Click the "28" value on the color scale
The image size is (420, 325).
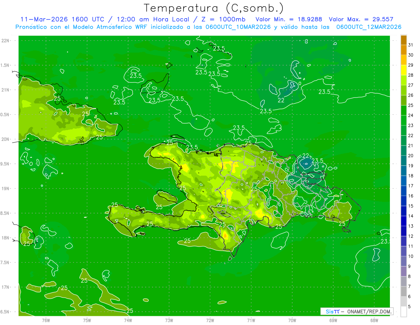coord(411,75)
